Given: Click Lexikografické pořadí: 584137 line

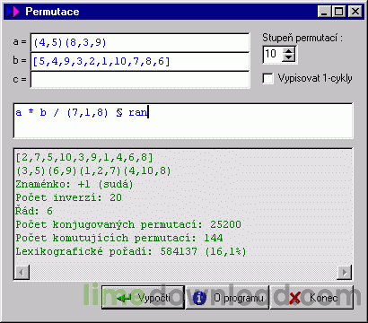Looking at the screenshot, I should tap(131, 251).
